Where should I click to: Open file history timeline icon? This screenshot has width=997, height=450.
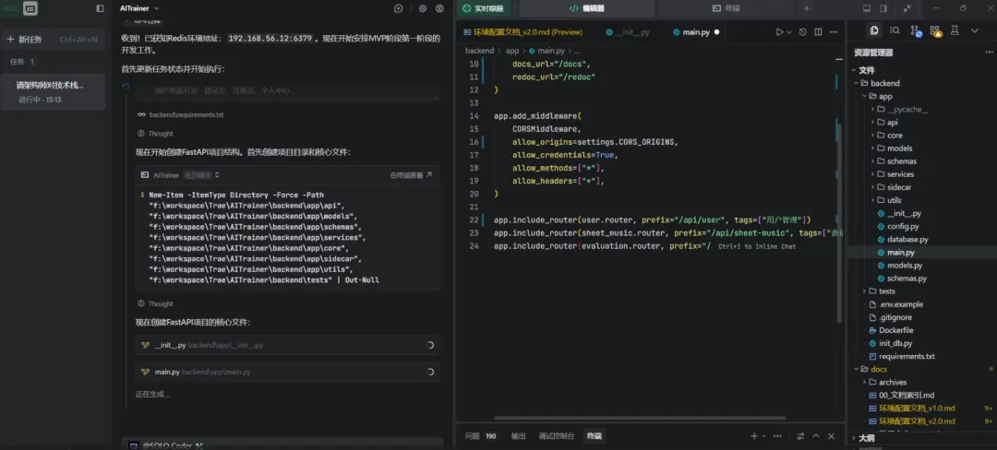click(803, 31)
